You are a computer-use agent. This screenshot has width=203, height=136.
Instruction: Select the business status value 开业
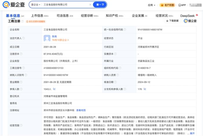click(140, 38)
